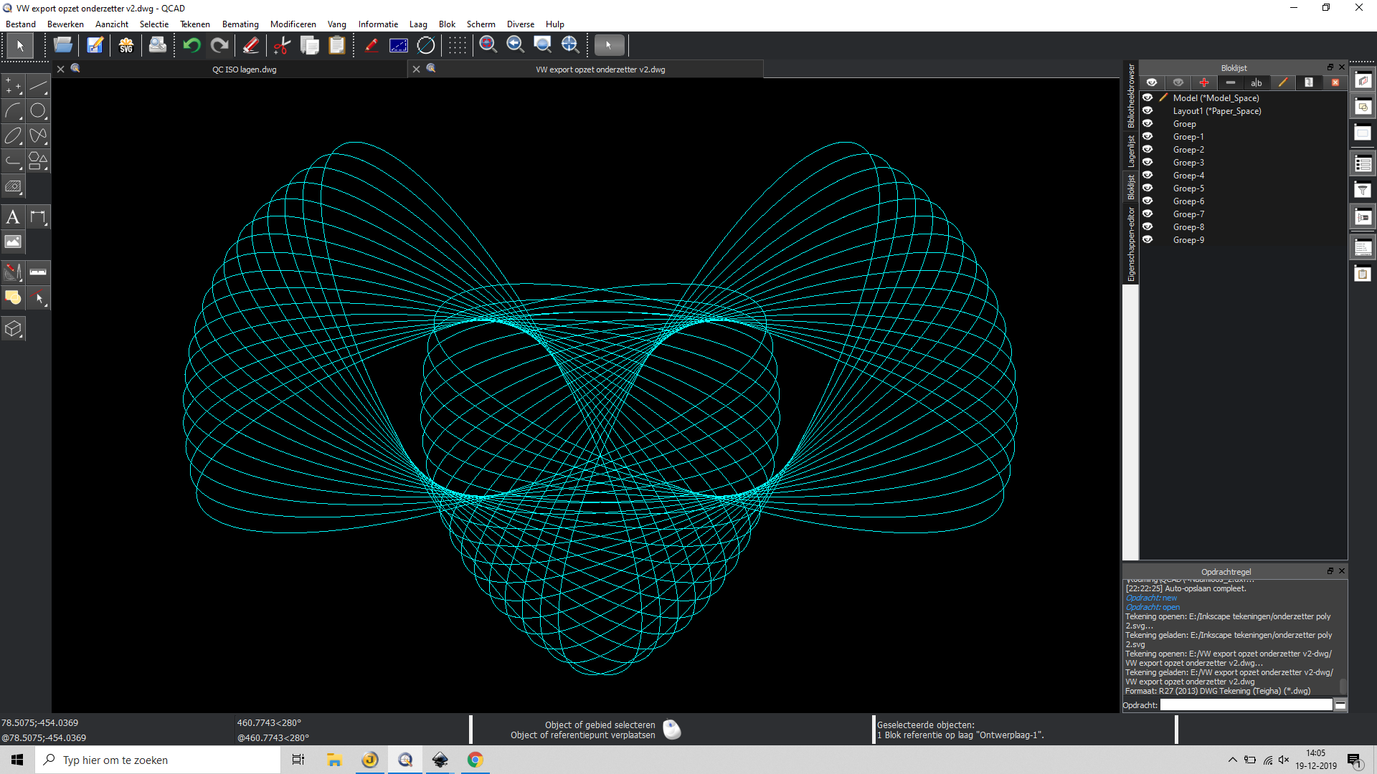Select the Circle drawing tool

click(38, 110)
